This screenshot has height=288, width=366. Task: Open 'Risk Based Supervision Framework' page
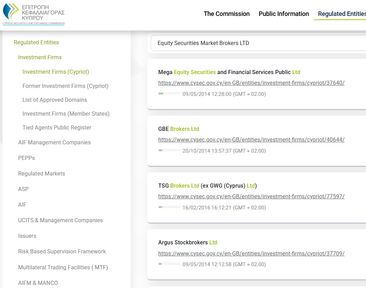pos(62,251)
